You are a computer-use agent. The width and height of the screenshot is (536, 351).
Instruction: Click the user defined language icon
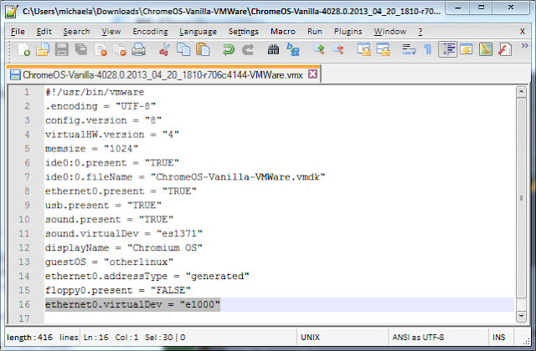tap(466, 49)
